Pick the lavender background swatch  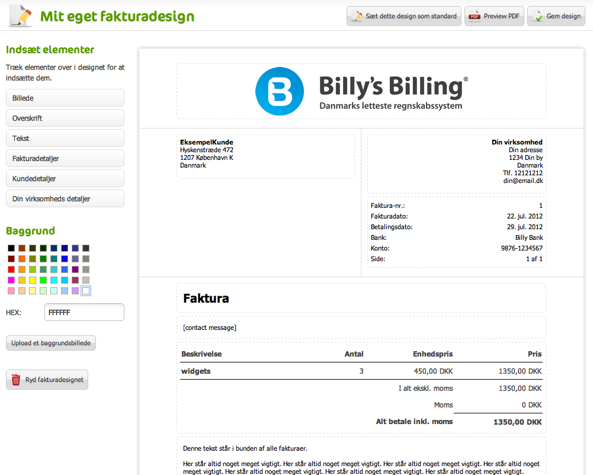75,290
